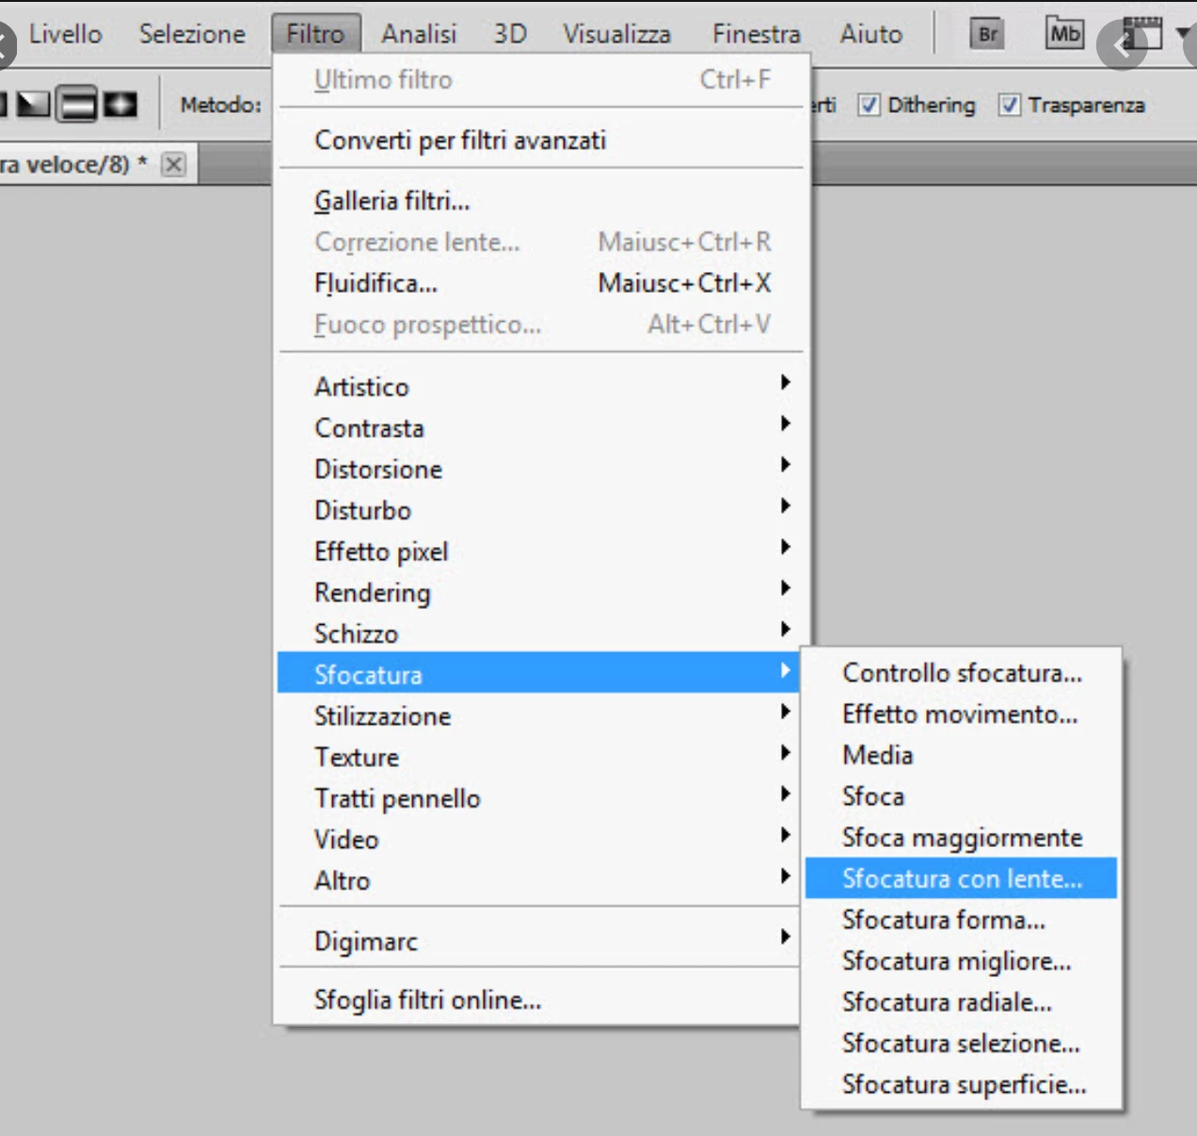Expand the Disturbo submenu arrow

pyautogui.click(x=785, y=506)
